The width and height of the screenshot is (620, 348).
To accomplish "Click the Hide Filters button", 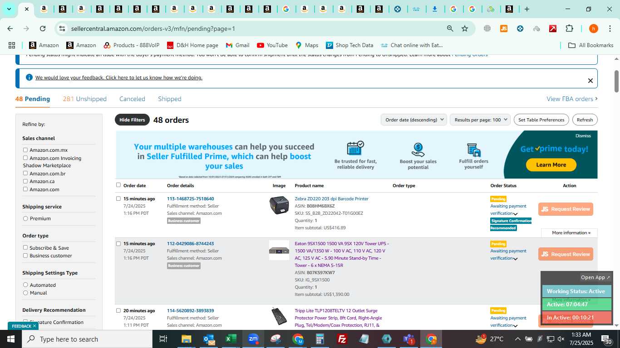I will tap(132, 120).
